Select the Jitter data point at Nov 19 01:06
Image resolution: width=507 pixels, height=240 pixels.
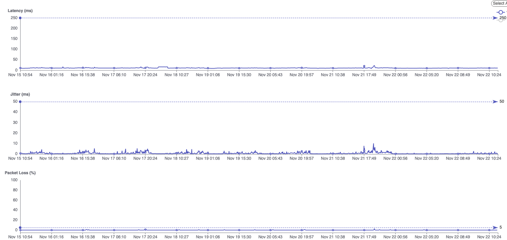coord(208,153)
